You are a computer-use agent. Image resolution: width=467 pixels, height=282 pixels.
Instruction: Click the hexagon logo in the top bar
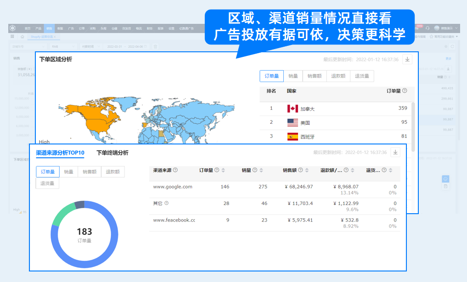12,28
